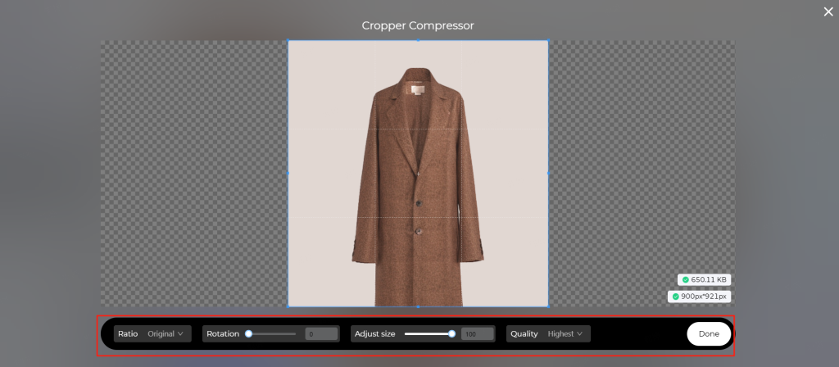This screenshot has height=367, width=839.
Task: Click the 650.11 KB file size badge
Action: point(704,280)
